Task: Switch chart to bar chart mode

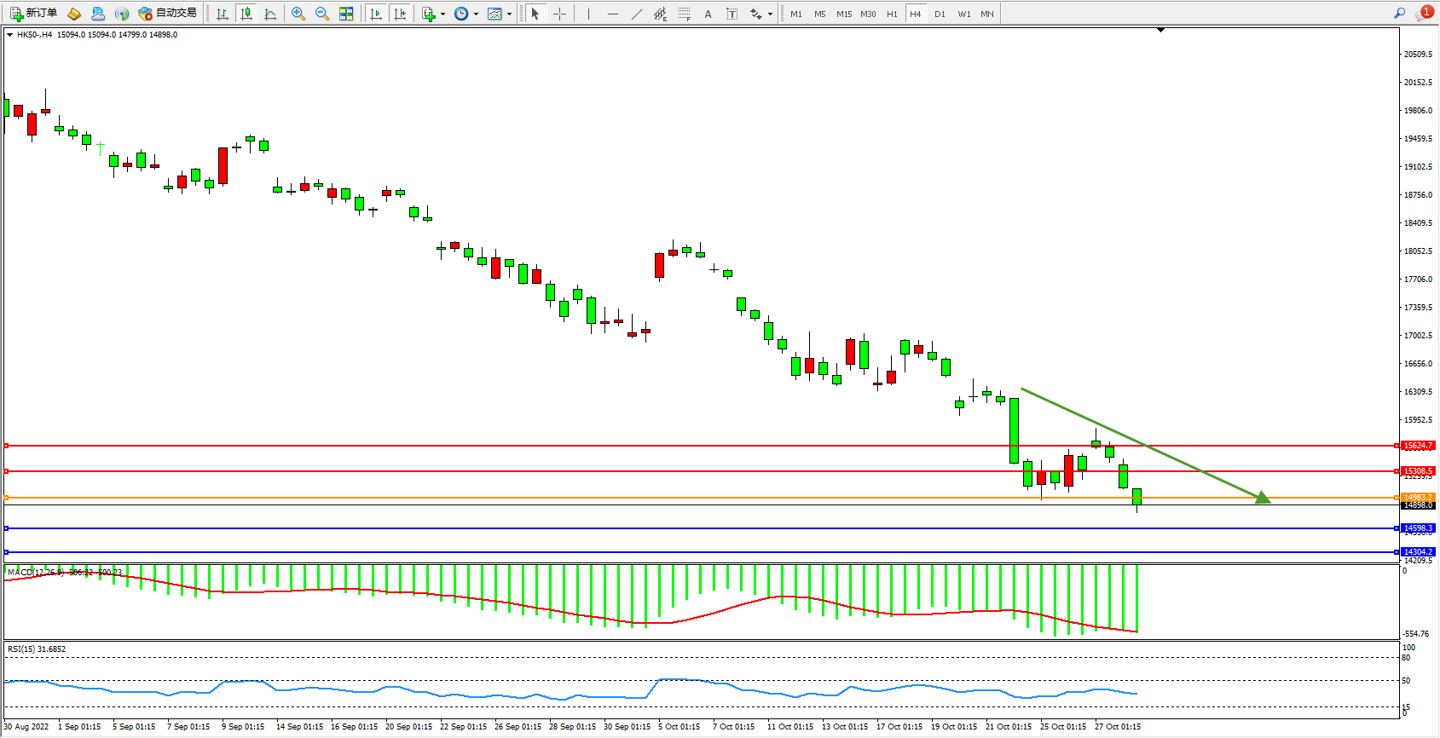Action: click(x=223, y=14)
